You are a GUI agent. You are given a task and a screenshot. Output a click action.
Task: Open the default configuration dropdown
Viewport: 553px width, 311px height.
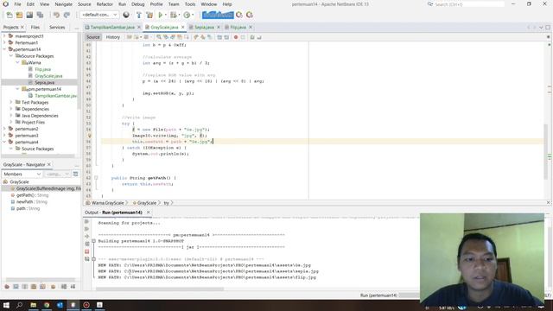click(x=99, y=15)
